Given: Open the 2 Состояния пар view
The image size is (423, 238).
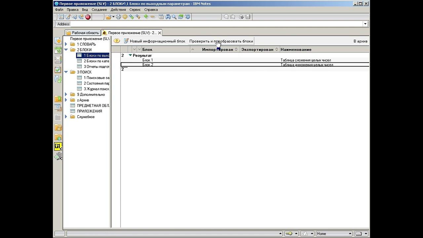Looking at the screenshot, I should click(x=93, y=83).
